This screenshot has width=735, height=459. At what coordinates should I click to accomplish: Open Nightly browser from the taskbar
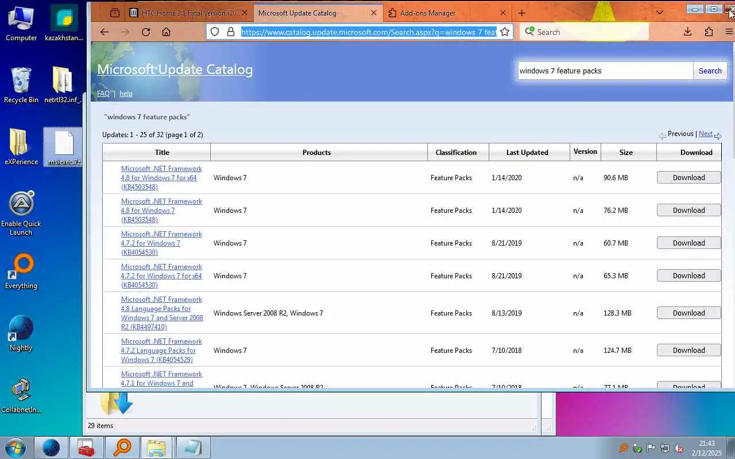click(51, 448)
